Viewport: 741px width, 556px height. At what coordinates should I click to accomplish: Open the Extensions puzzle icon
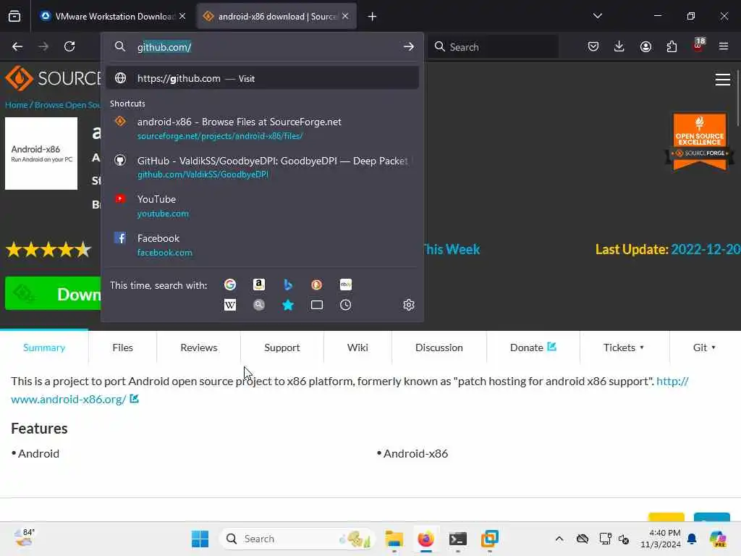click(672, 46)
